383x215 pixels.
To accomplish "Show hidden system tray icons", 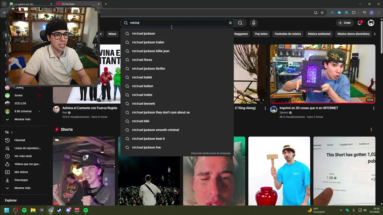I will coord(341,210).
